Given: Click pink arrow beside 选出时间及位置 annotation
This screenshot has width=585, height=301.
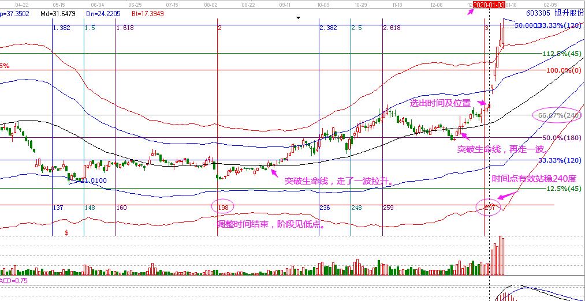Looking at the screenshot, I should pyautogui.click(x=482, y=104).
